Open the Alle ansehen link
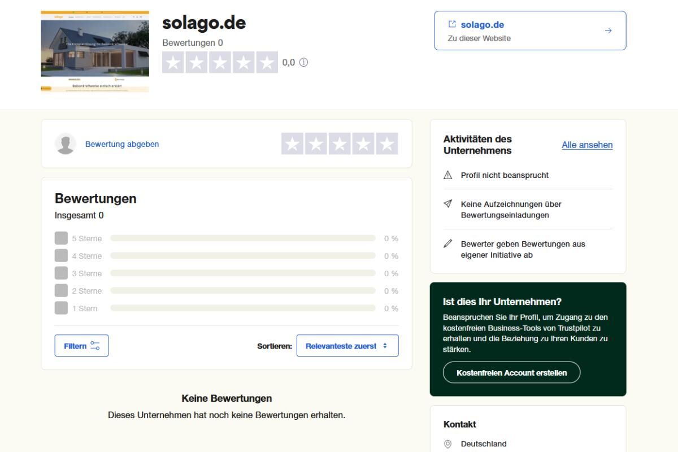Image resolution: width=678 pixels, height=452 pixels. [x=587, y=145]
